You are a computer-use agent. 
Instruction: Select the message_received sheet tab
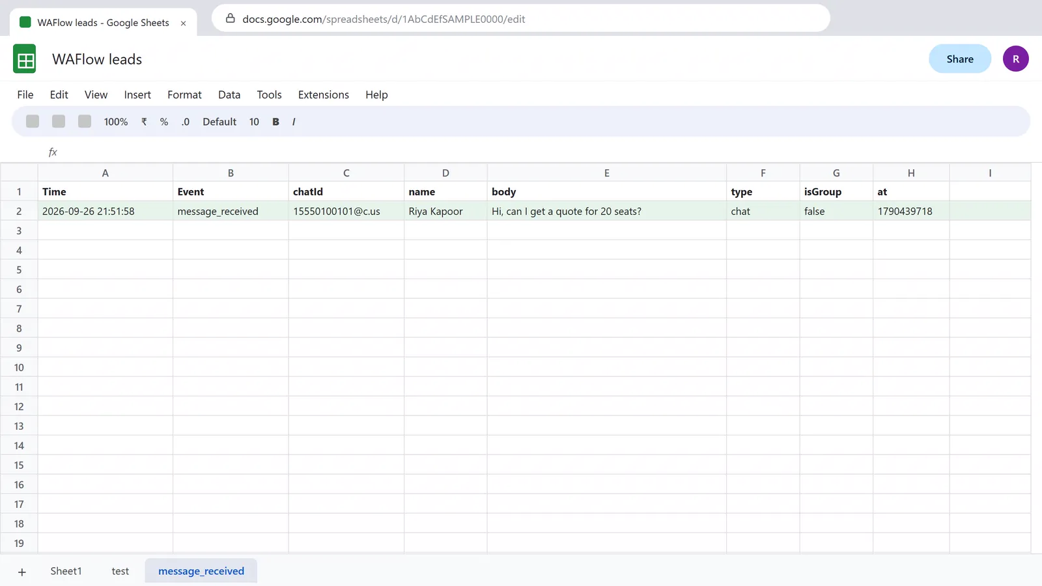tap(201, 571)
